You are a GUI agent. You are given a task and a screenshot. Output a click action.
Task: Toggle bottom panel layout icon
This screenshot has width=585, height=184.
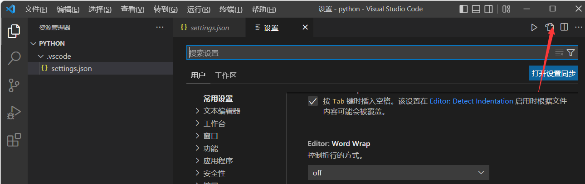[476, 9]
